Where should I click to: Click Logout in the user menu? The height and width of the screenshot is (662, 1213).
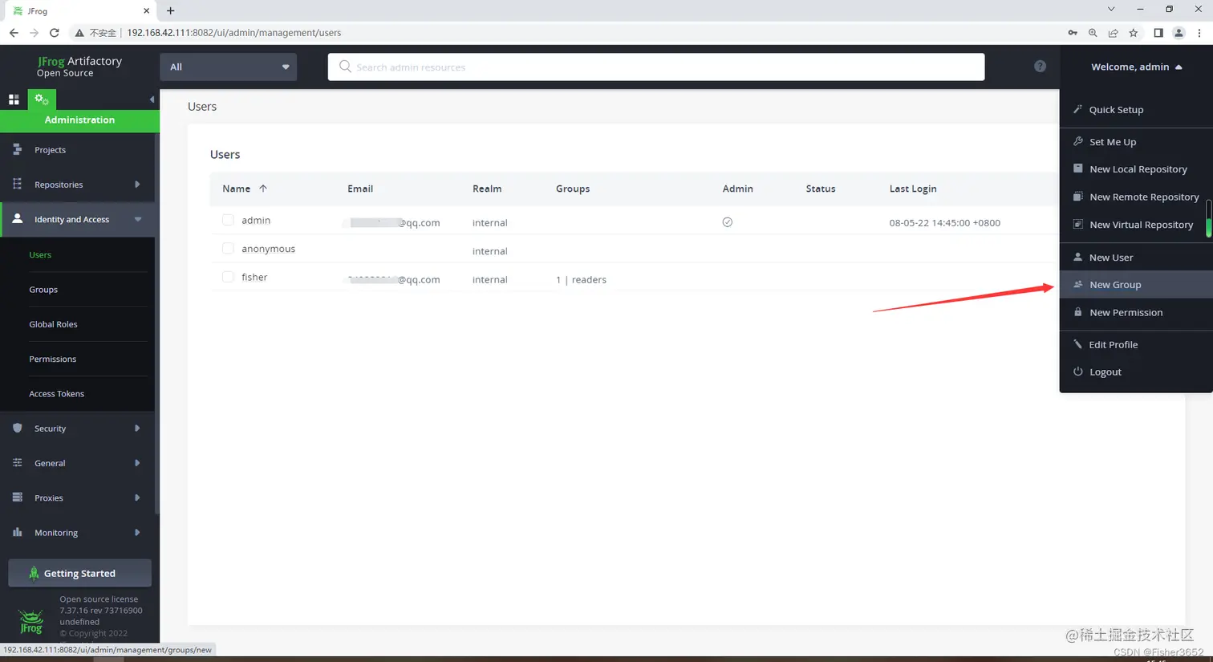pyautogui.click(x=1136, y=372)
